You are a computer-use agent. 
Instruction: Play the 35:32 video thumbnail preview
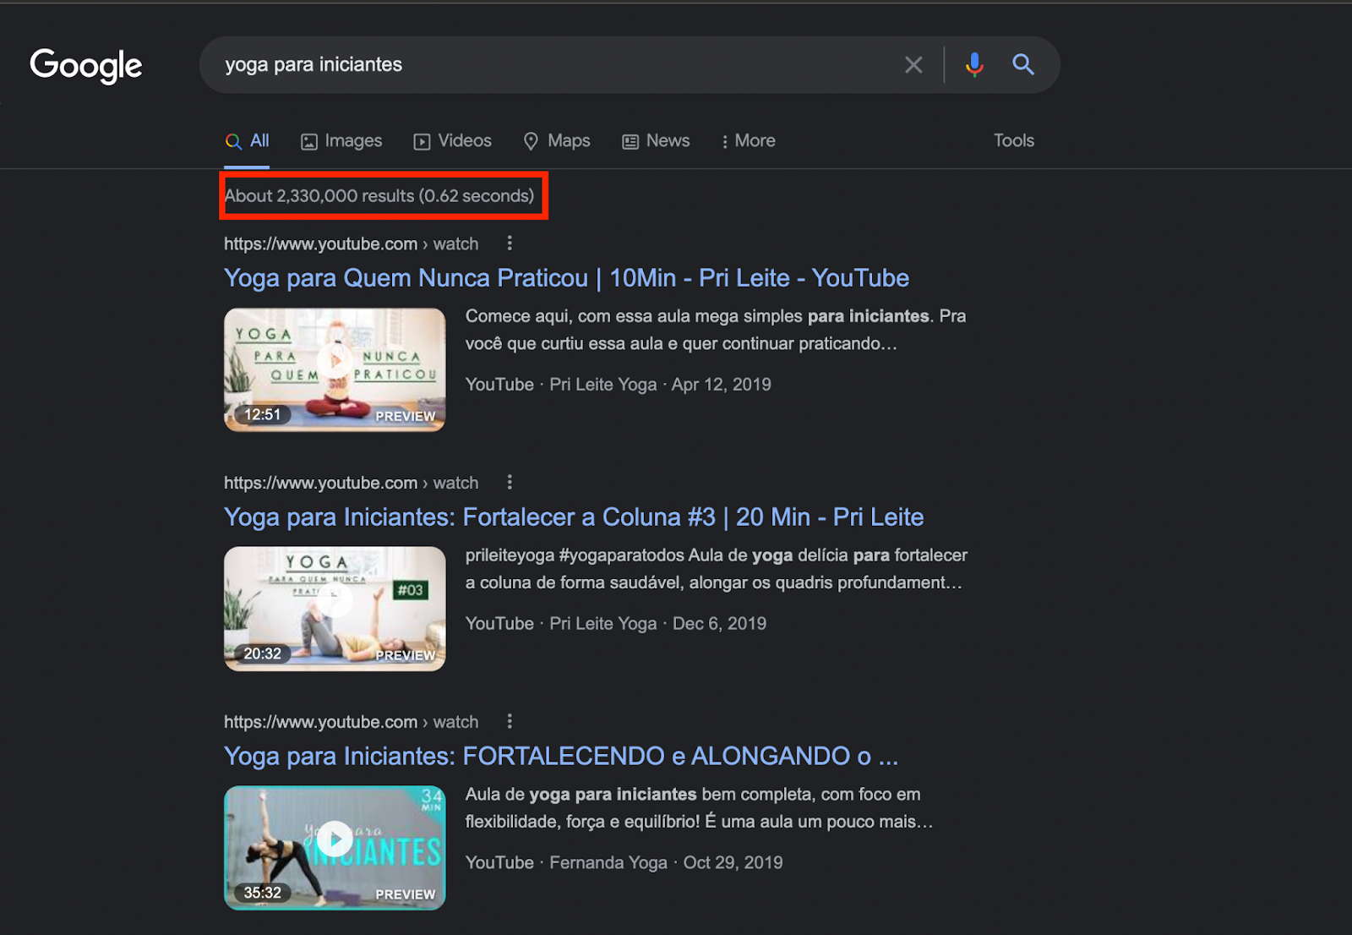click(335, 848)
